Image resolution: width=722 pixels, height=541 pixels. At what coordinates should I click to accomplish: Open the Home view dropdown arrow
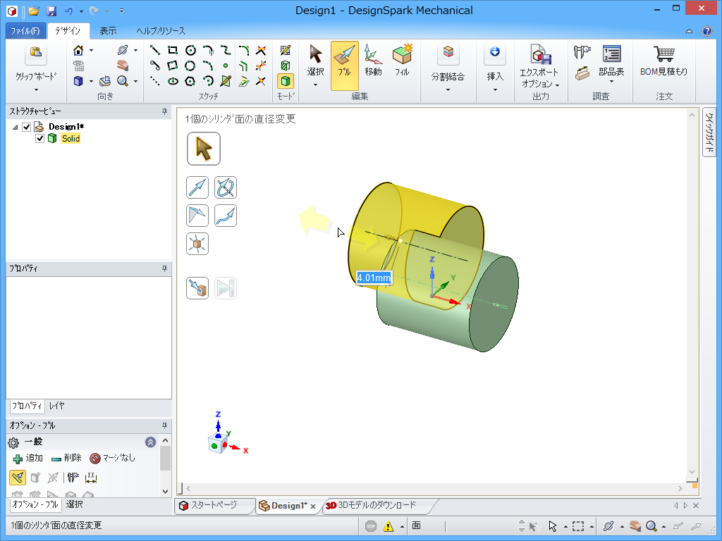[x=91, y=50]
